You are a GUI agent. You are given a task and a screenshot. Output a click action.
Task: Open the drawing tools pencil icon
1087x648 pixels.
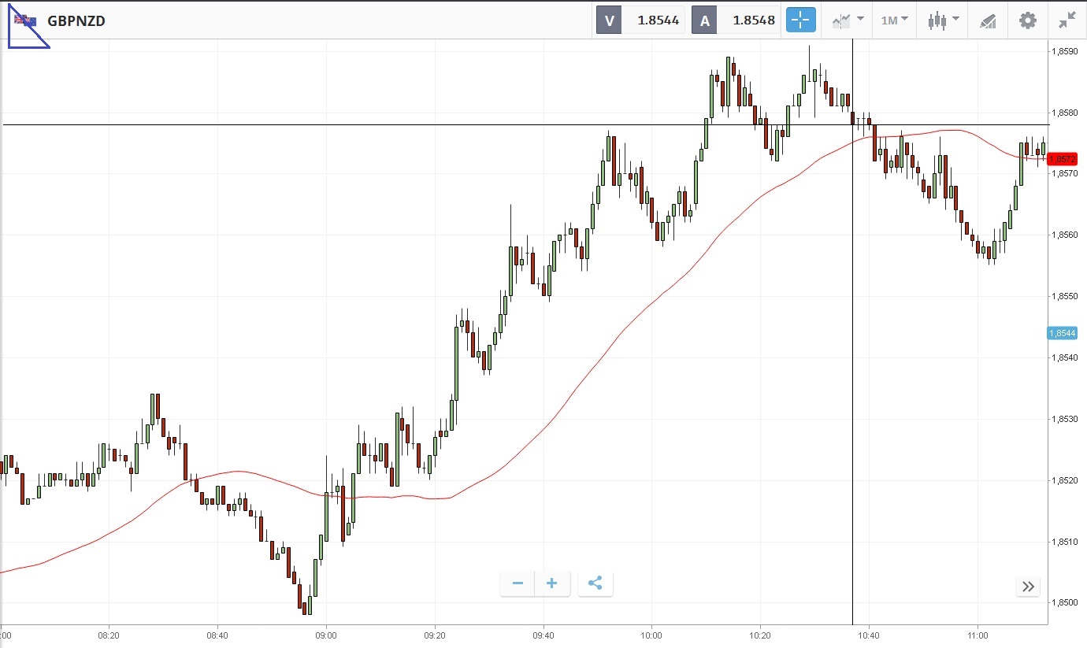click(988, 20)
